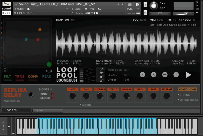Adjust the Tune knob
This screenshot has width=203, height=136.
(154, 6)
